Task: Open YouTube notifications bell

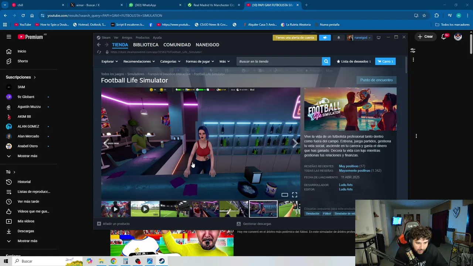Action: tap(444, 37)
